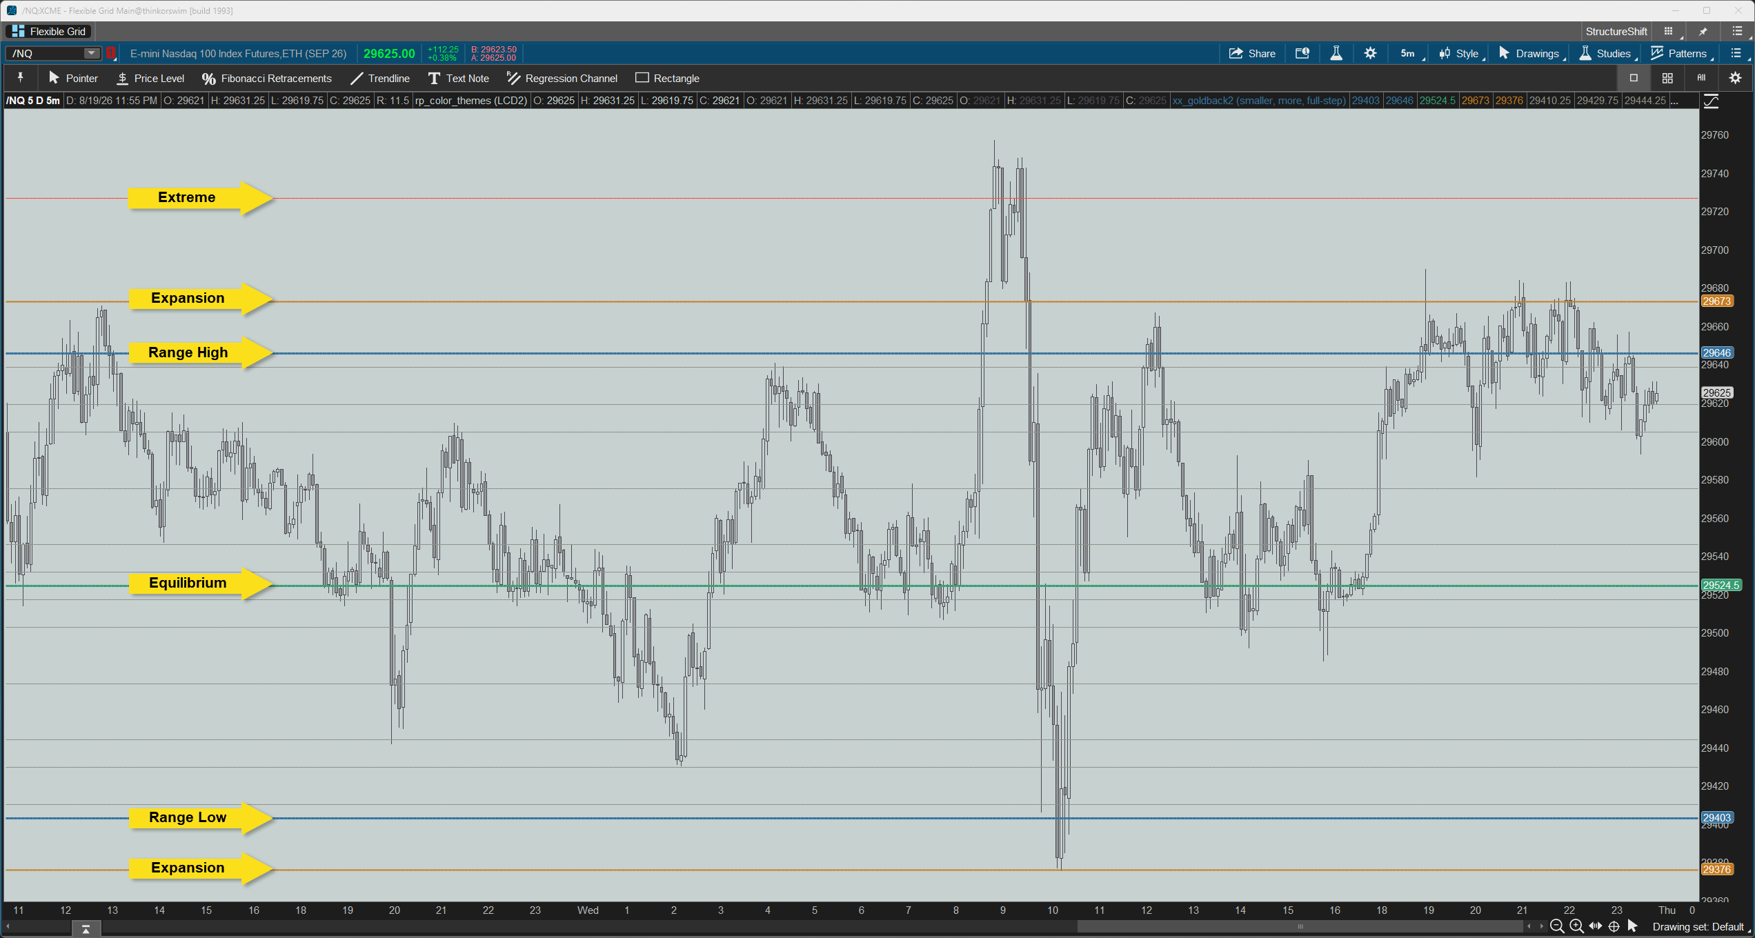Image resolution: width=1755 pixels, height=938 pixels.
Task: Click the scroll right arrow on time axis
Action: click(x=1541, y=926)
